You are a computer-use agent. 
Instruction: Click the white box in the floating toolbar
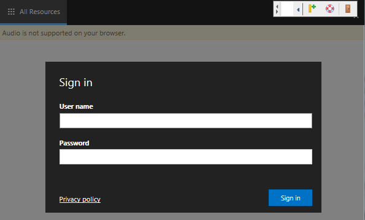287,9
